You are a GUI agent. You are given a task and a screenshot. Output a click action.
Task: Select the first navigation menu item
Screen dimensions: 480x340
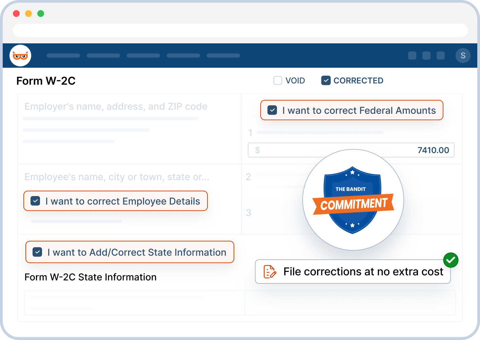63,56
